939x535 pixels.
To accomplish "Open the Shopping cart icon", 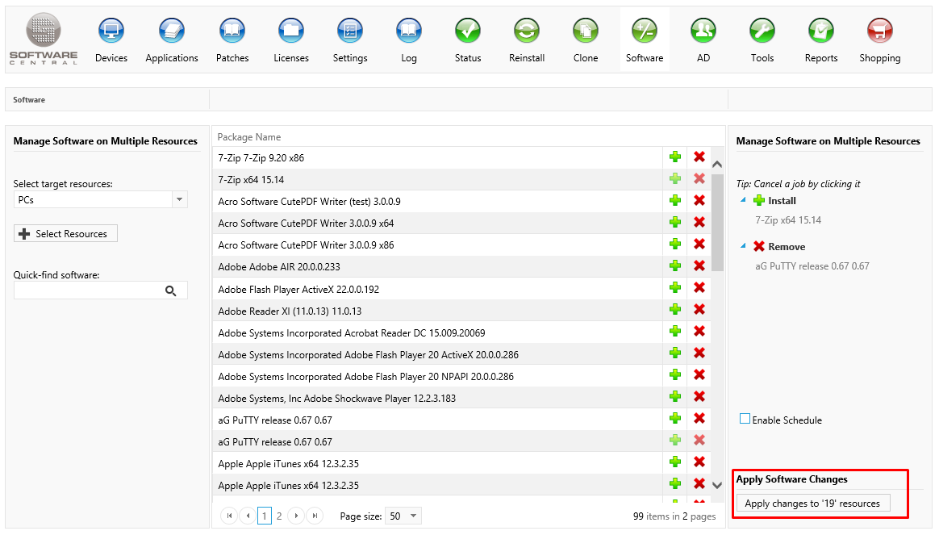I will (879, 32).
